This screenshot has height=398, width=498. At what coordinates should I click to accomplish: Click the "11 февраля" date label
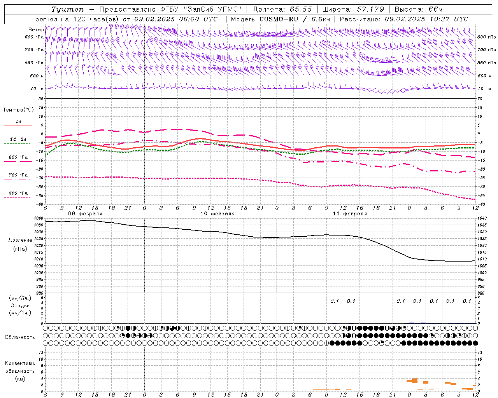(x=350, y=214)
